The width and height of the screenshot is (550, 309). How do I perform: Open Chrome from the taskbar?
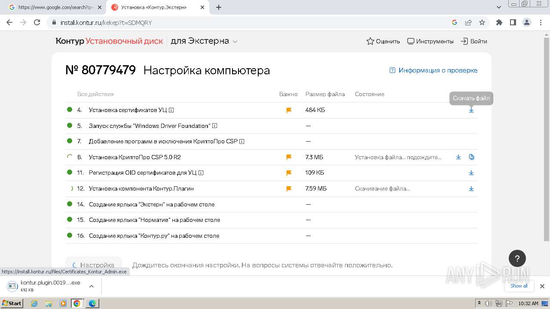[x=77, y=303]
